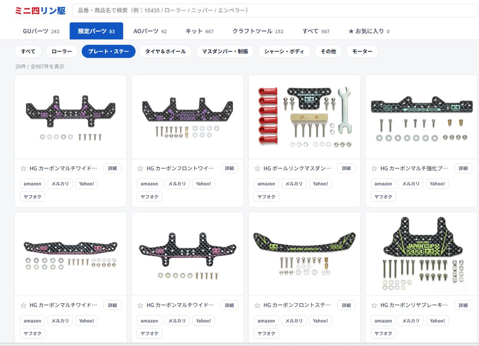Choose the マスダンパー・制振 filter
The width and height of the screenshot is (479, 346).
tap(225, 51)
